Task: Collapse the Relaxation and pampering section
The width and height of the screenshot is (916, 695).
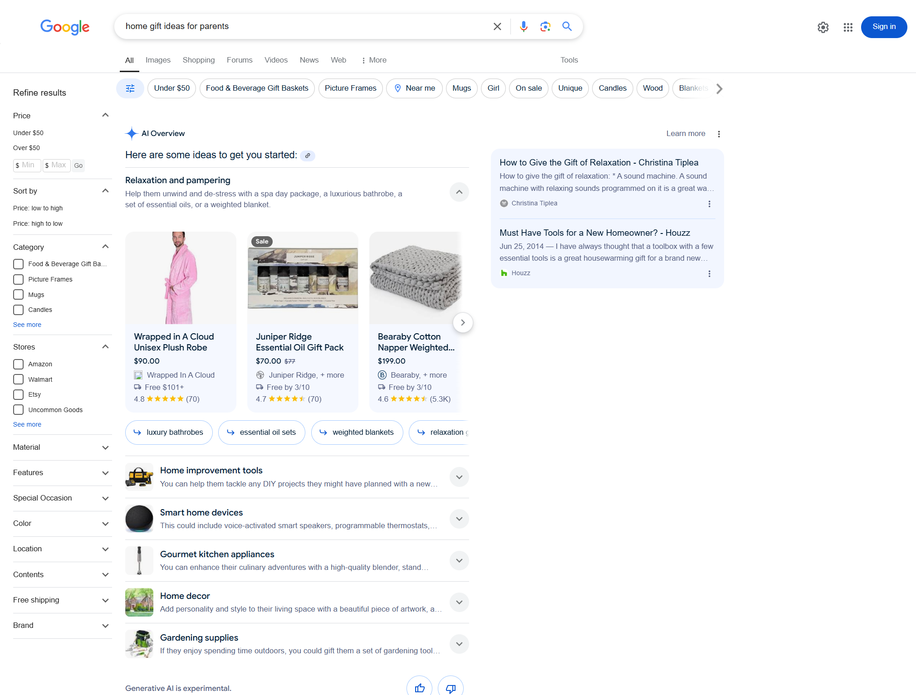Action: (459, 192)
